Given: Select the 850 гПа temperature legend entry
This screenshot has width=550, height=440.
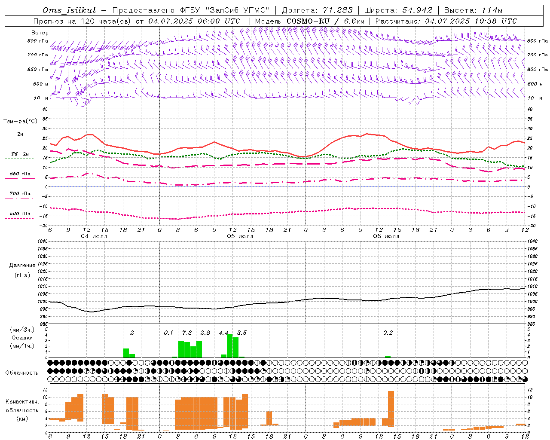Looking at the screenshot, I should [20, 174].
